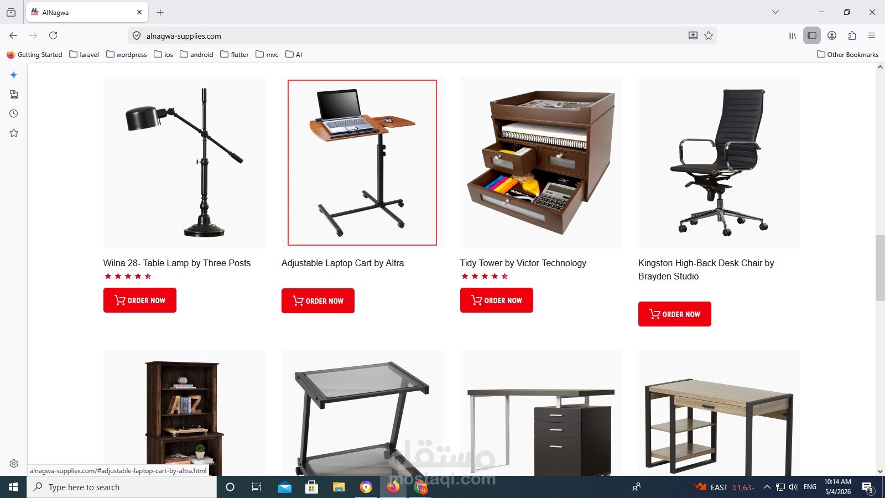Click the taskbar search box
The image size is (885, 498).
pyautogui.click(x=122, y=487)
